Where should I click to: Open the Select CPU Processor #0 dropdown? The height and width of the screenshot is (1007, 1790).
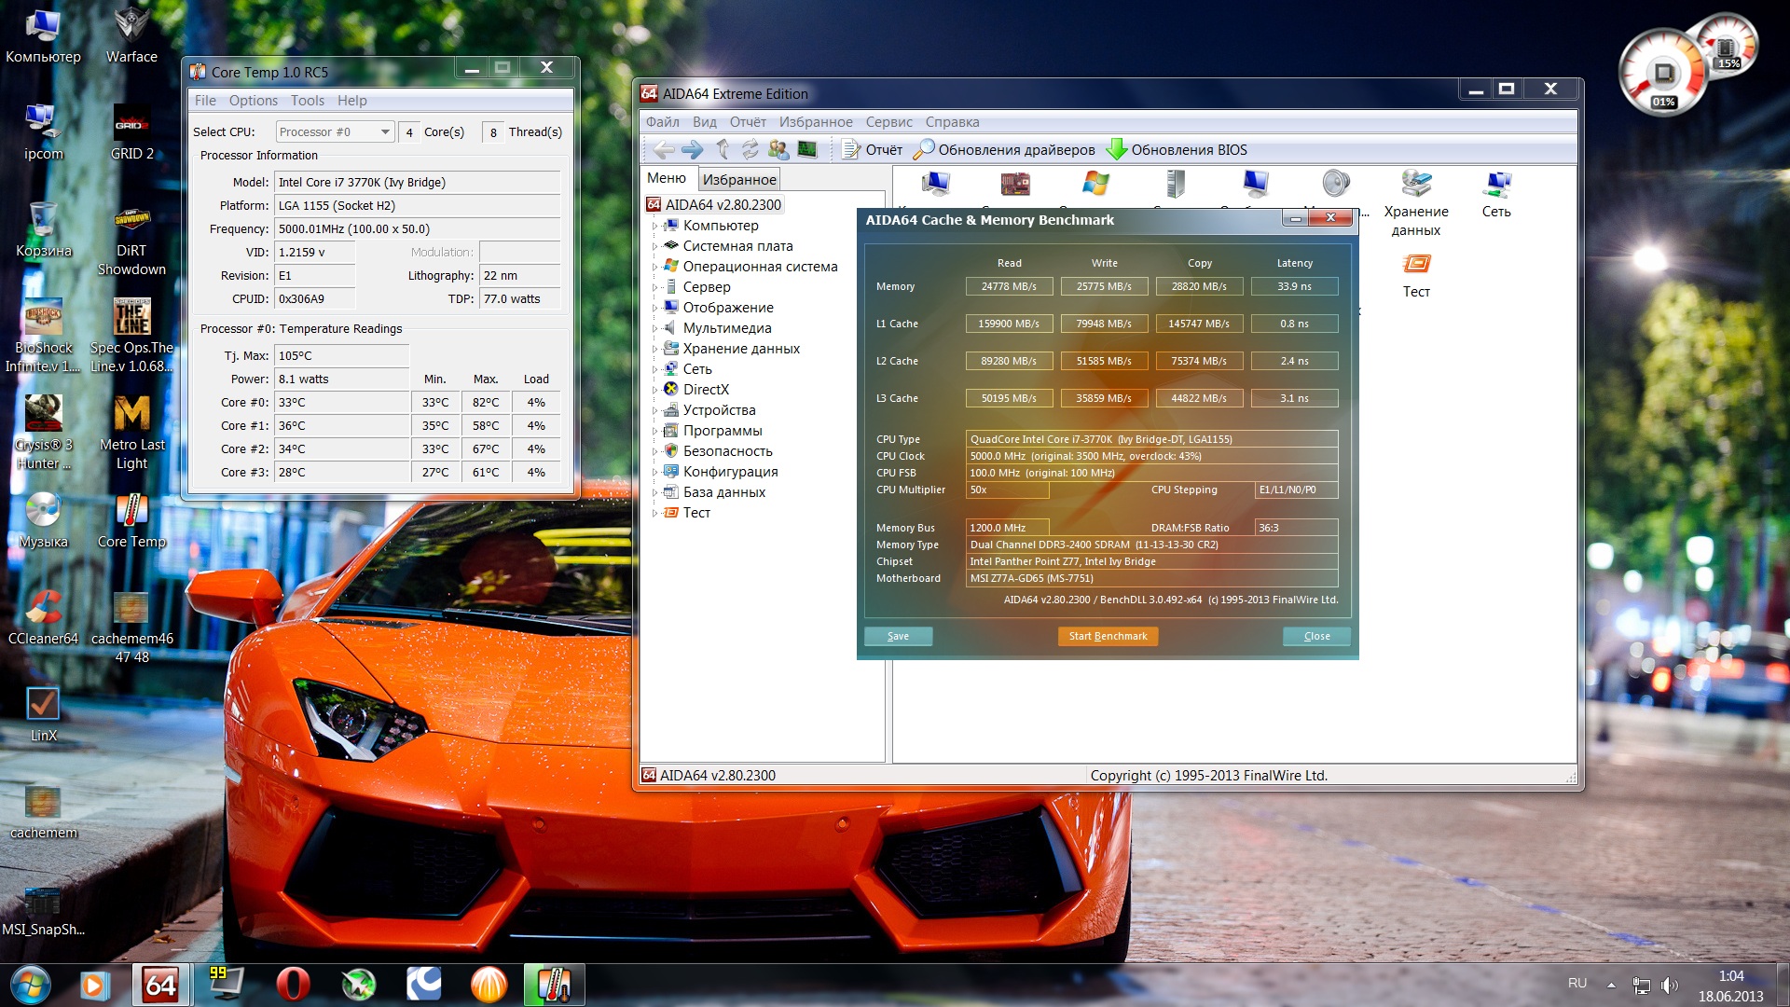pyautogui.click(x=335, y=132)
